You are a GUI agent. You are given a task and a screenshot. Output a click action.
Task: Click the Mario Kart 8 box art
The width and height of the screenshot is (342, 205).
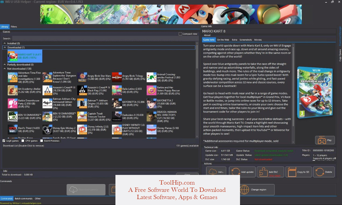point(315,93)
